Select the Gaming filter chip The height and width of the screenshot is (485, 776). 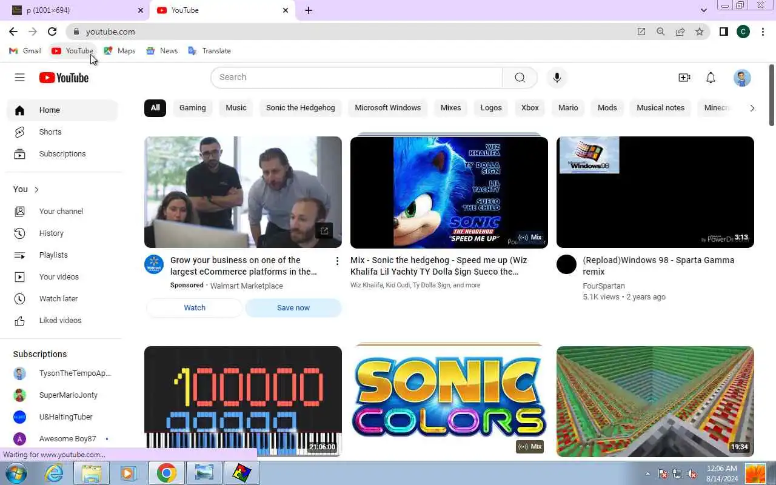(193, 108)
